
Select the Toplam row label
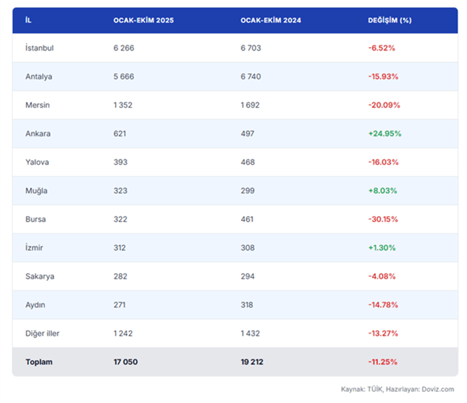[x=39, y=362]
